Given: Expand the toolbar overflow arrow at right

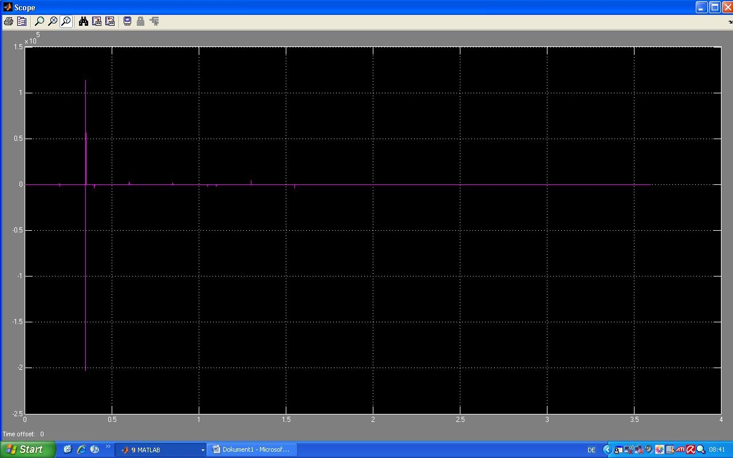Looking at the screenshot, I should (730, 22).
